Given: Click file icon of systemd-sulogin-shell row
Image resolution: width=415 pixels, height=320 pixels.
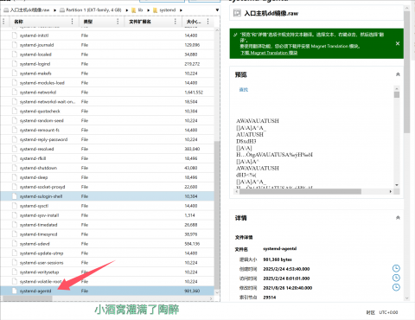Looking at the screenshot, I should click(15, 196).
